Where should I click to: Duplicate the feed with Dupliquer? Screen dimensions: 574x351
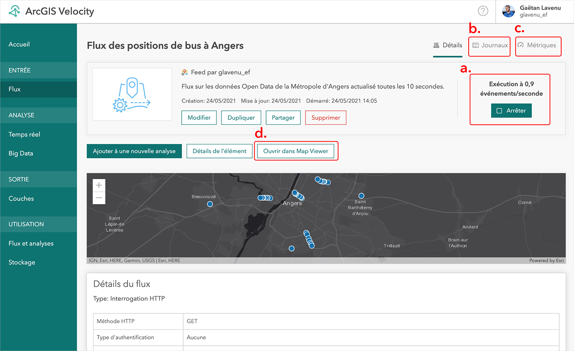[x=241, y=117]
